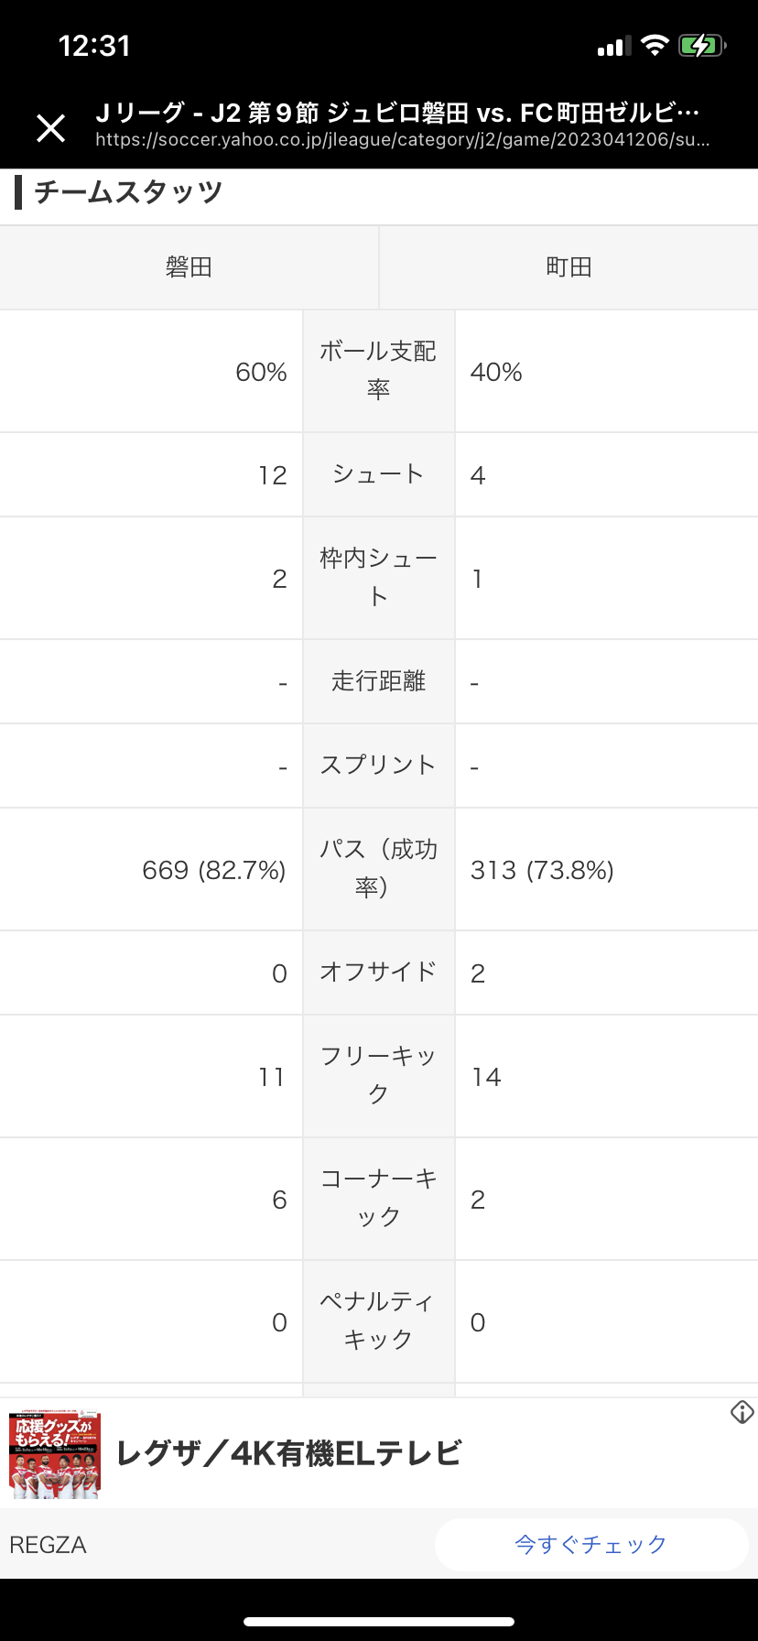Image resolution: width=758 pixels, height=1641 pixels.
Task: Tap the Wi-Fi status icon
Action: pos(655,46)
